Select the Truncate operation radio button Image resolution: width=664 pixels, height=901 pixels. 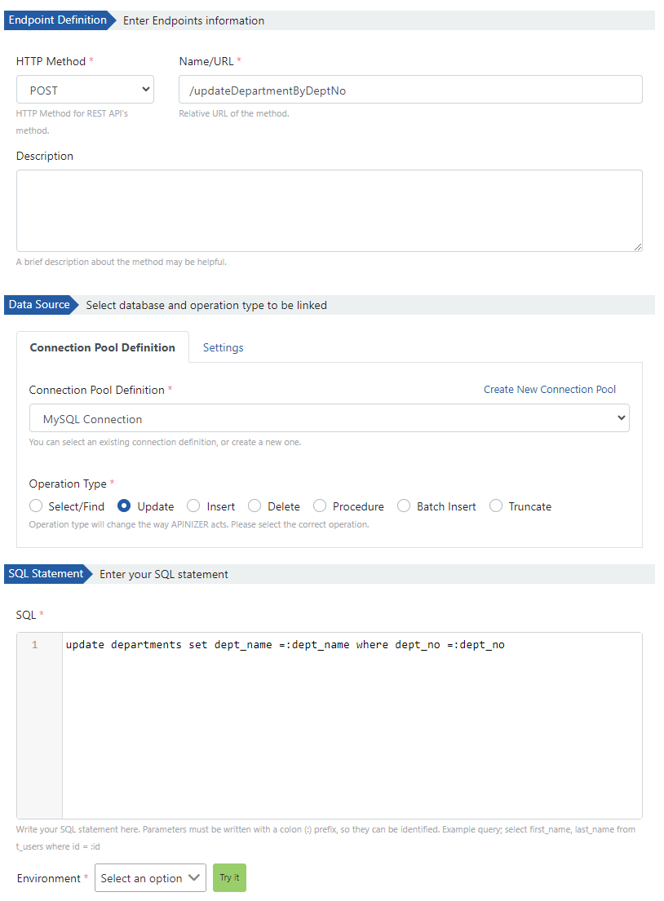(496, 506)
